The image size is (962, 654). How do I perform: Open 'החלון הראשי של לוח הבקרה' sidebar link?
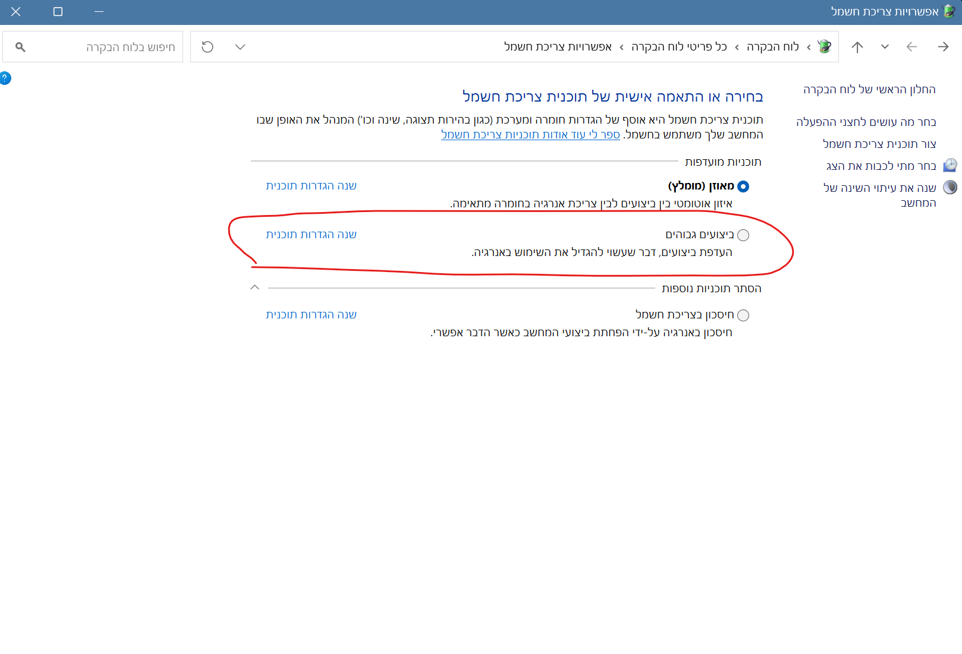click(x=869, y=90)
